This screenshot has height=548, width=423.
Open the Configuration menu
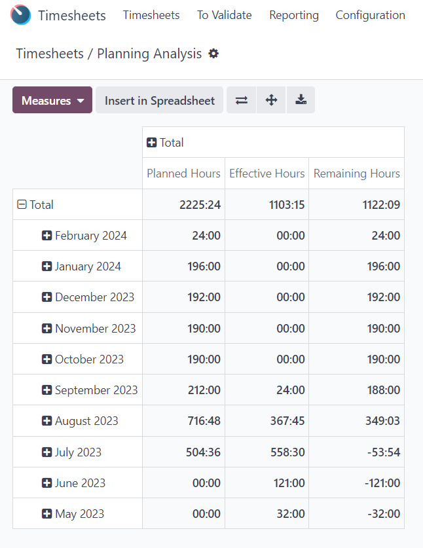pyautogui.click(x=370, y=15)
